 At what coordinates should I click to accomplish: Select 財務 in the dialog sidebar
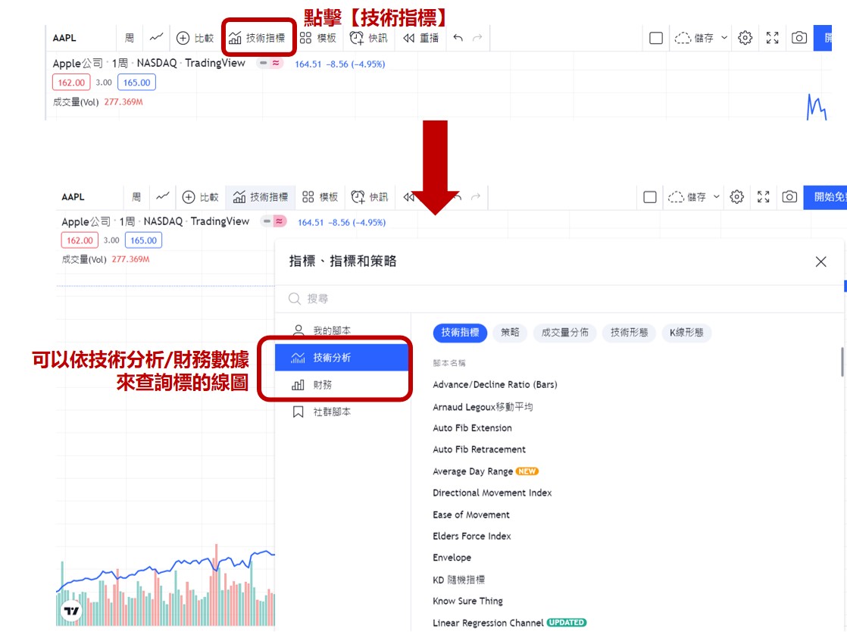(342, 385)
